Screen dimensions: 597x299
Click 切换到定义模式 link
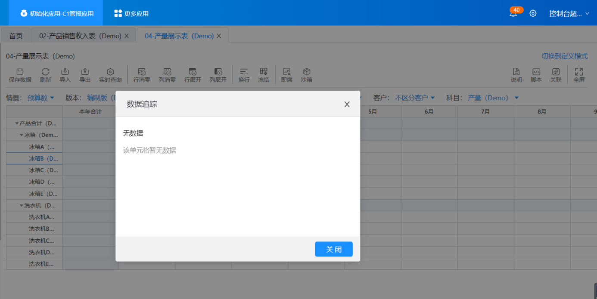(x=564, y=56)
